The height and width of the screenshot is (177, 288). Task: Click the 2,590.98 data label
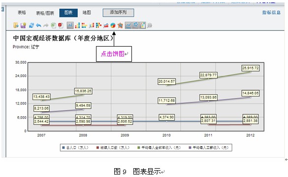(83, 122)
